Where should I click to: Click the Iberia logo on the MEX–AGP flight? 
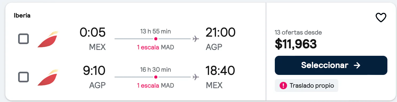pyautogui.click(x=48, y=39)
